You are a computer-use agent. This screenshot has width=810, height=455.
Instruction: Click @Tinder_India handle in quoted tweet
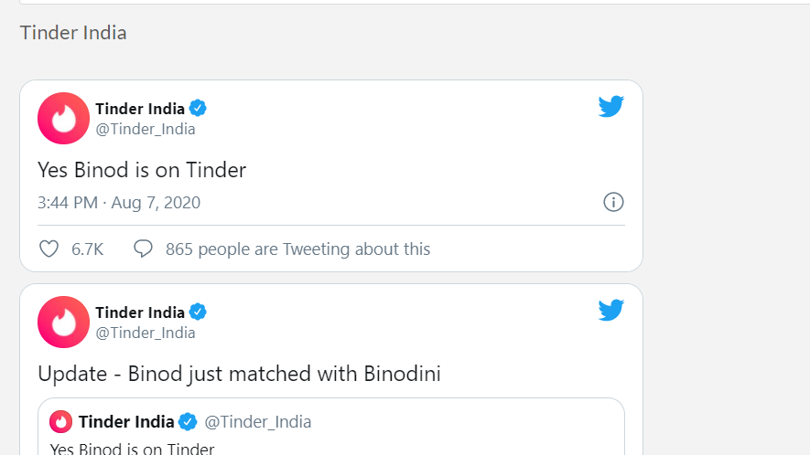(258, 421)
